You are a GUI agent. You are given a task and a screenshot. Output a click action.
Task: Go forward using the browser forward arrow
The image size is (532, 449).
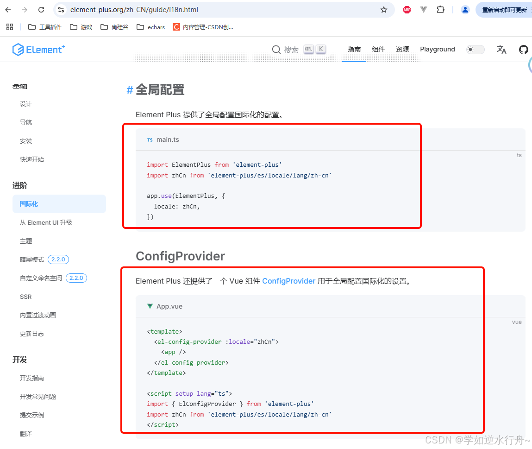pos(25,10)
